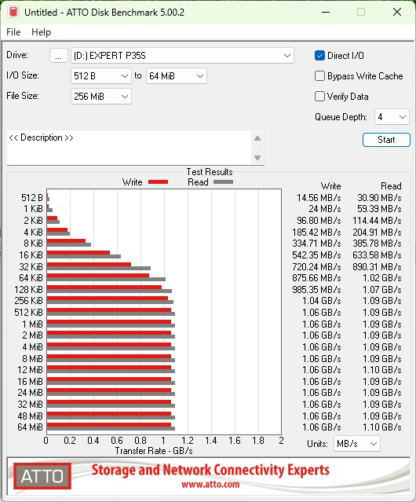Image resolution: width=416 pixels, height=502 pixels.
Task: Expand the Drive dropdown showing EXPERT P35S
Action: (182, 56)
